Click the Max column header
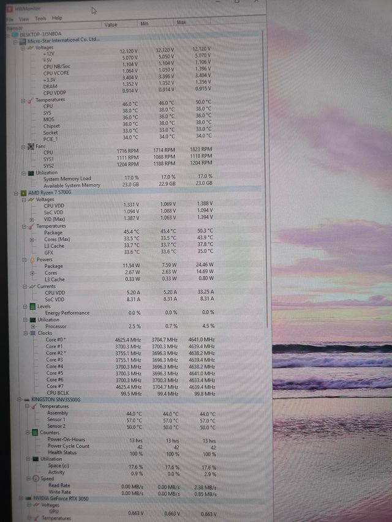392x522 pixels. (192, 23)
